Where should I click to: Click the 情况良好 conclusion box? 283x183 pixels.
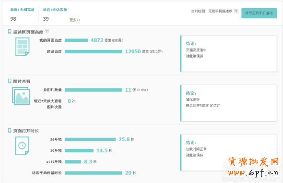pos(228,103)
